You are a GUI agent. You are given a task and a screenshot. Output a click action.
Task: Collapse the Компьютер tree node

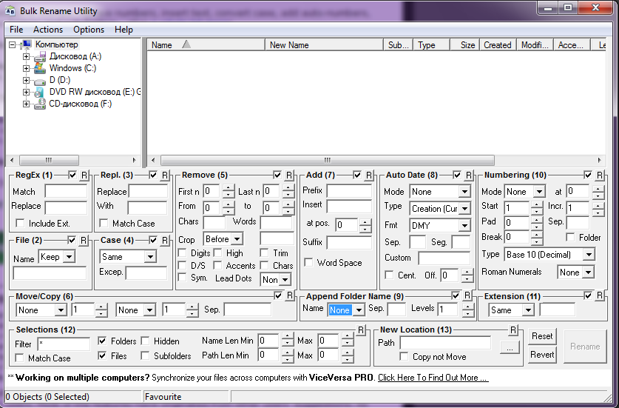(x=13, y=44)
